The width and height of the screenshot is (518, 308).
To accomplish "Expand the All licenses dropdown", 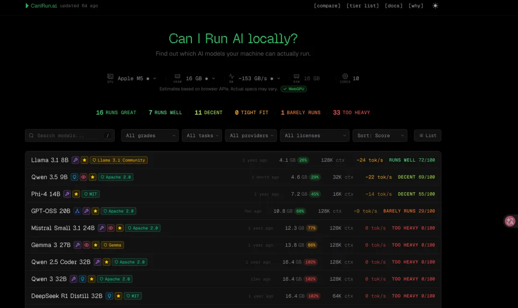I will tap(315, 135).
